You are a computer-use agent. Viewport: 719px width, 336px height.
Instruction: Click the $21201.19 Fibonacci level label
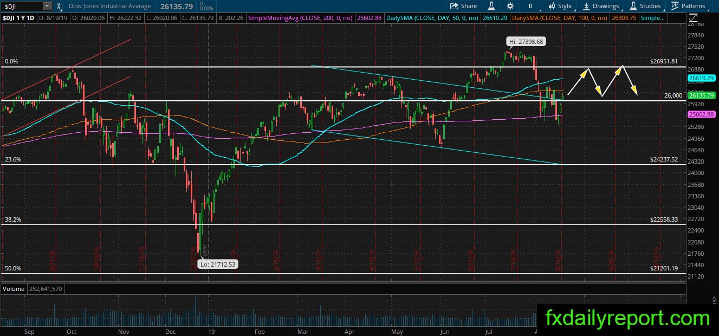(664, 268)
